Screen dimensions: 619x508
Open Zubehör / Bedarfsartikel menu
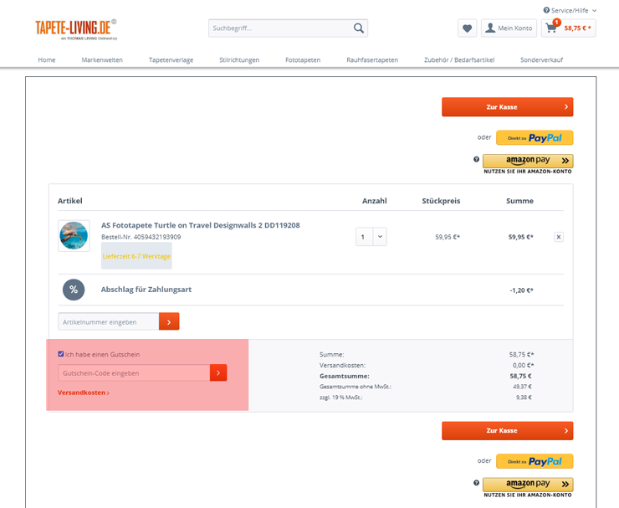(459, 60)
